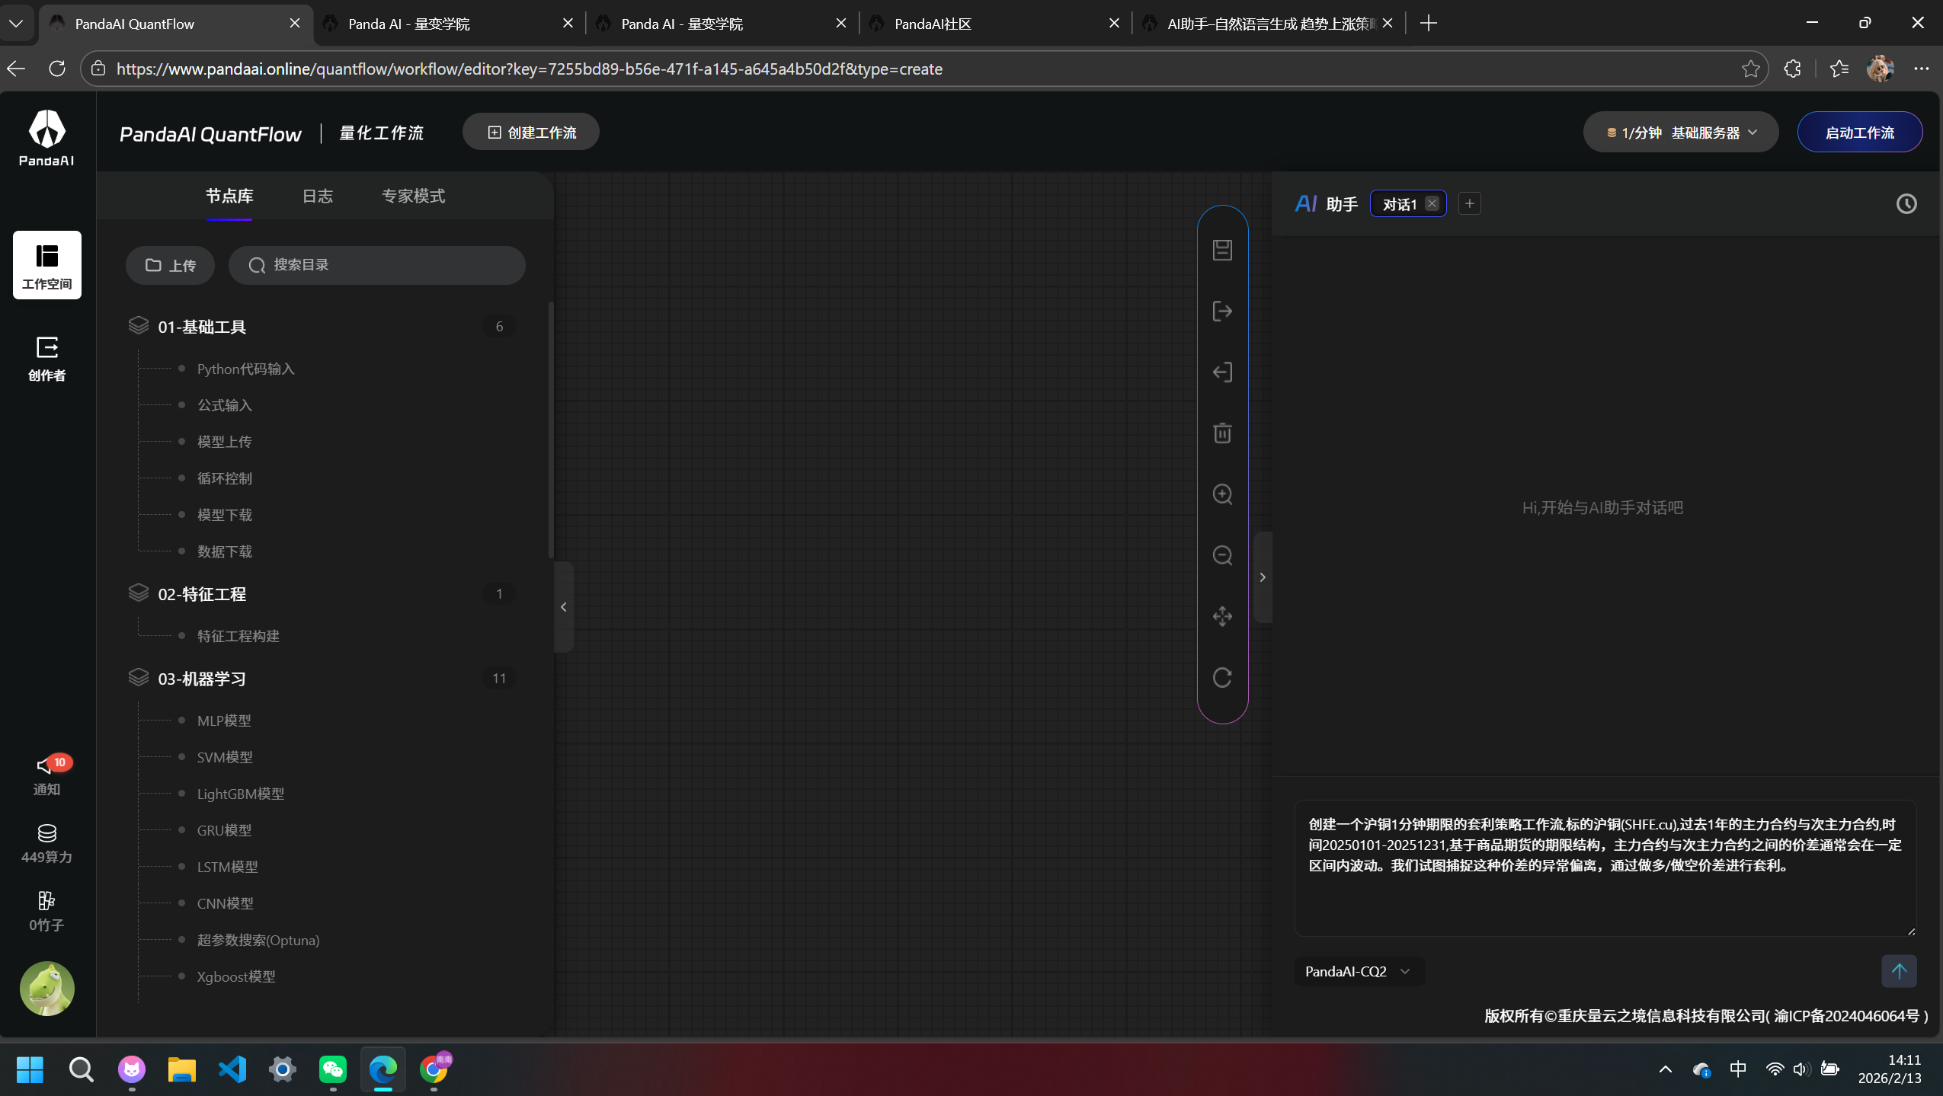
Task: Zoom out on the canvas
Action: (1222, 555)
